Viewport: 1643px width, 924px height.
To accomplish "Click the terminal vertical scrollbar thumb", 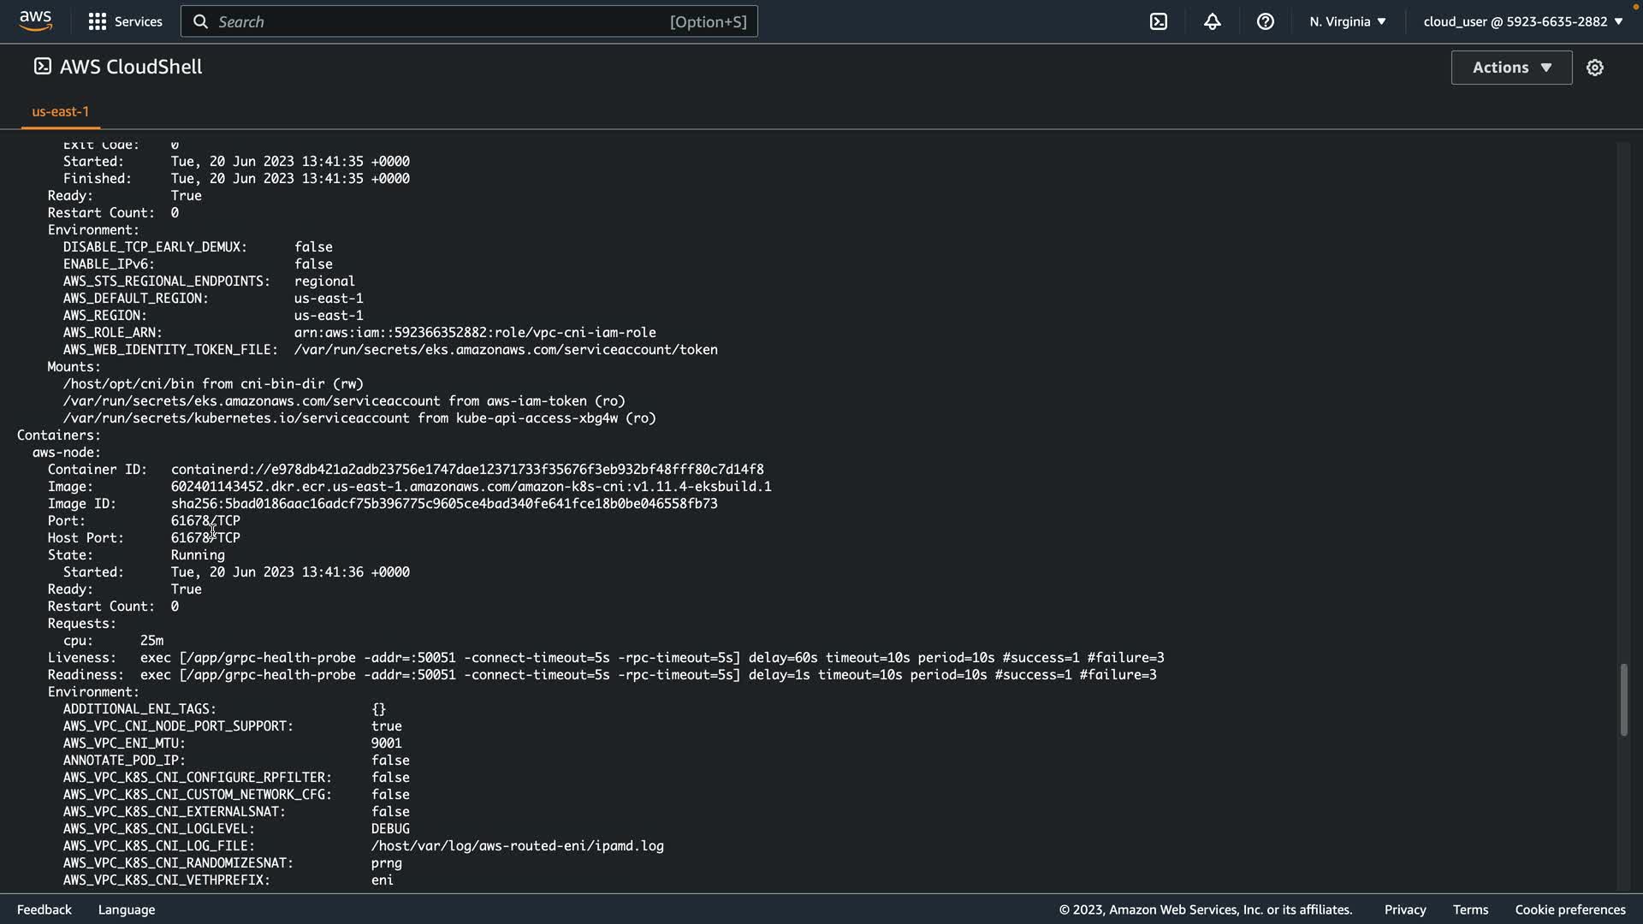I will pos(1622,699).
